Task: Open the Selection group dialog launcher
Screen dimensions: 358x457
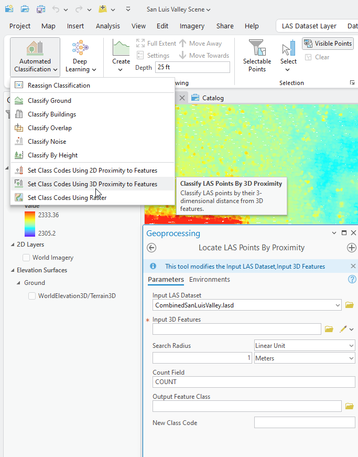Action: pos(352,83)
